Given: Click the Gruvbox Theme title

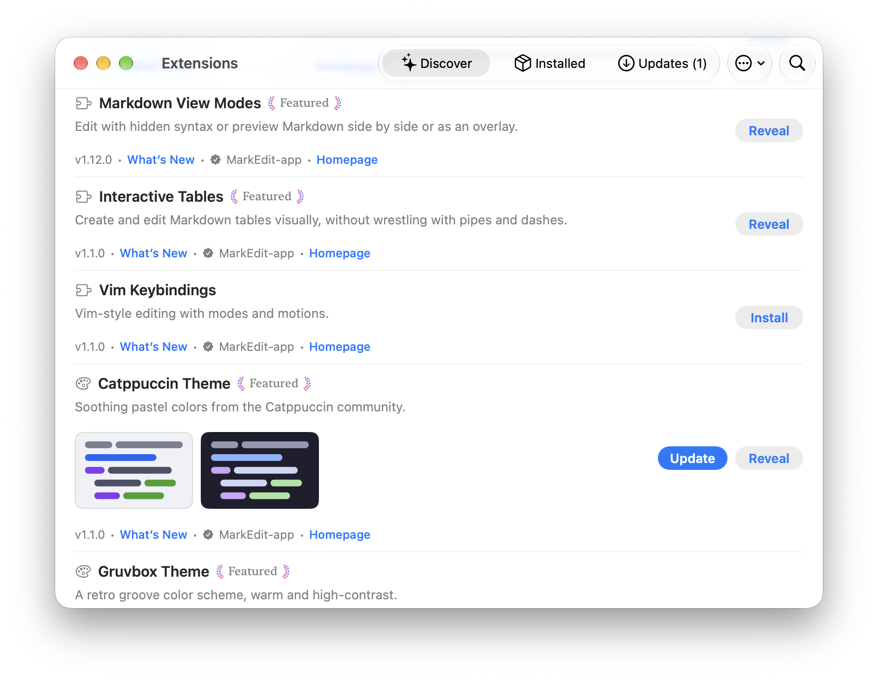Looking at the screenshot, I should coord(154,571).
